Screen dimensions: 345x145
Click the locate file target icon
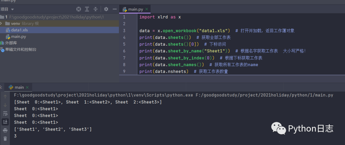[79, 9]
